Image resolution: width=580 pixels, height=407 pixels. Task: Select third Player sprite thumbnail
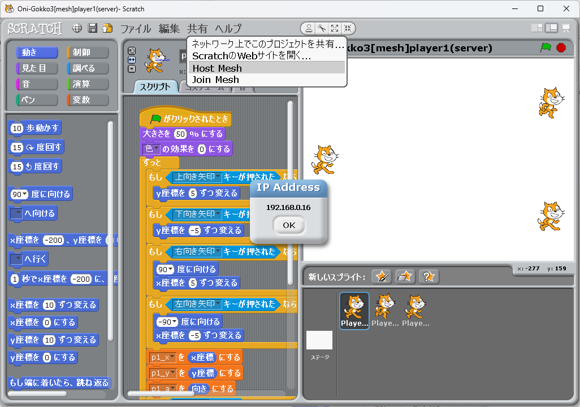pyautogui.click(x=415, y=310)
